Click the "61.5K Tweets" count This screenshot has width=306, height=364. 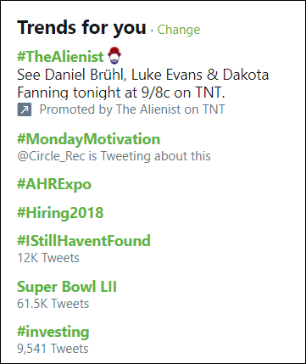coord(53,304)
